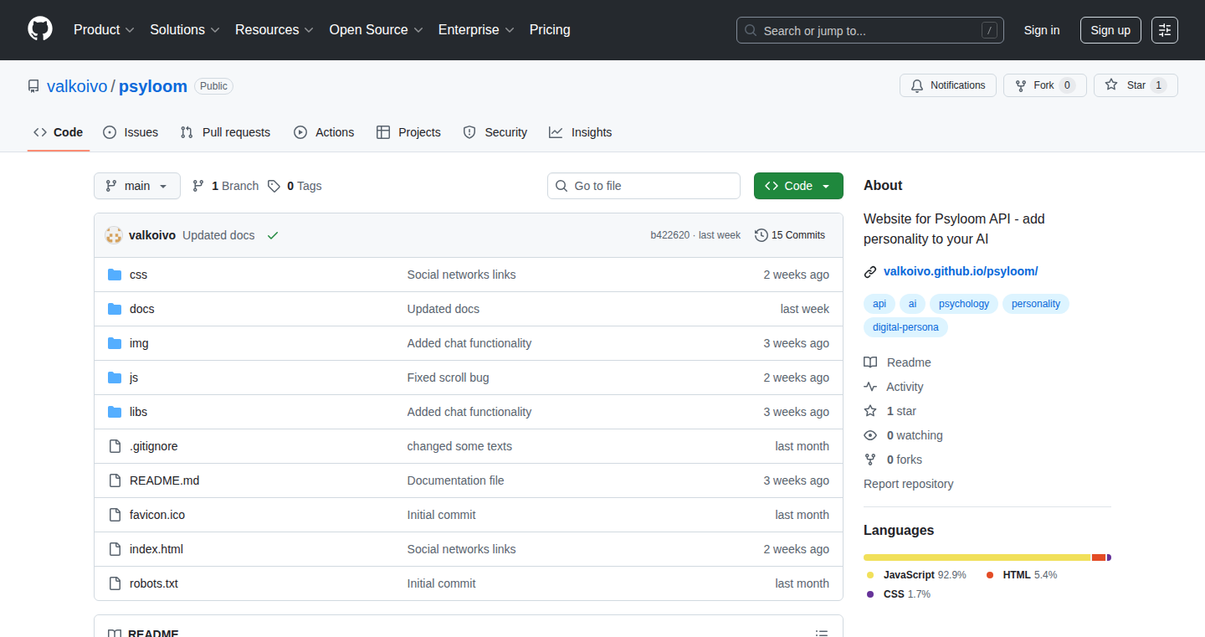Click the Sign up button
1205x637 pixels.
pos(1110,30)
